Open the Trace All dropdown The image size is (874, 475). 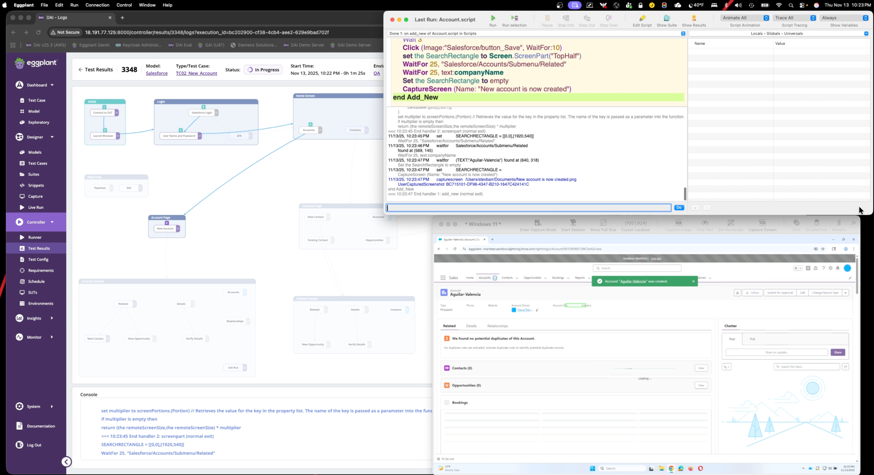pyautogui.click(x=794, y=18)
